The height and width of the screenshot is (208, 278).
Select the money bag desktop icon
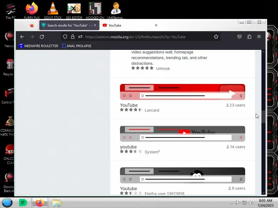click(x=8, y=126)
